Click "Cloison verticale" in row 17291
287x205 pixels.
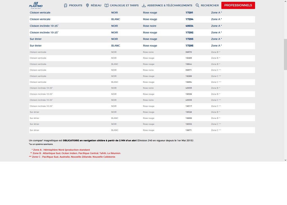[40, 13]
